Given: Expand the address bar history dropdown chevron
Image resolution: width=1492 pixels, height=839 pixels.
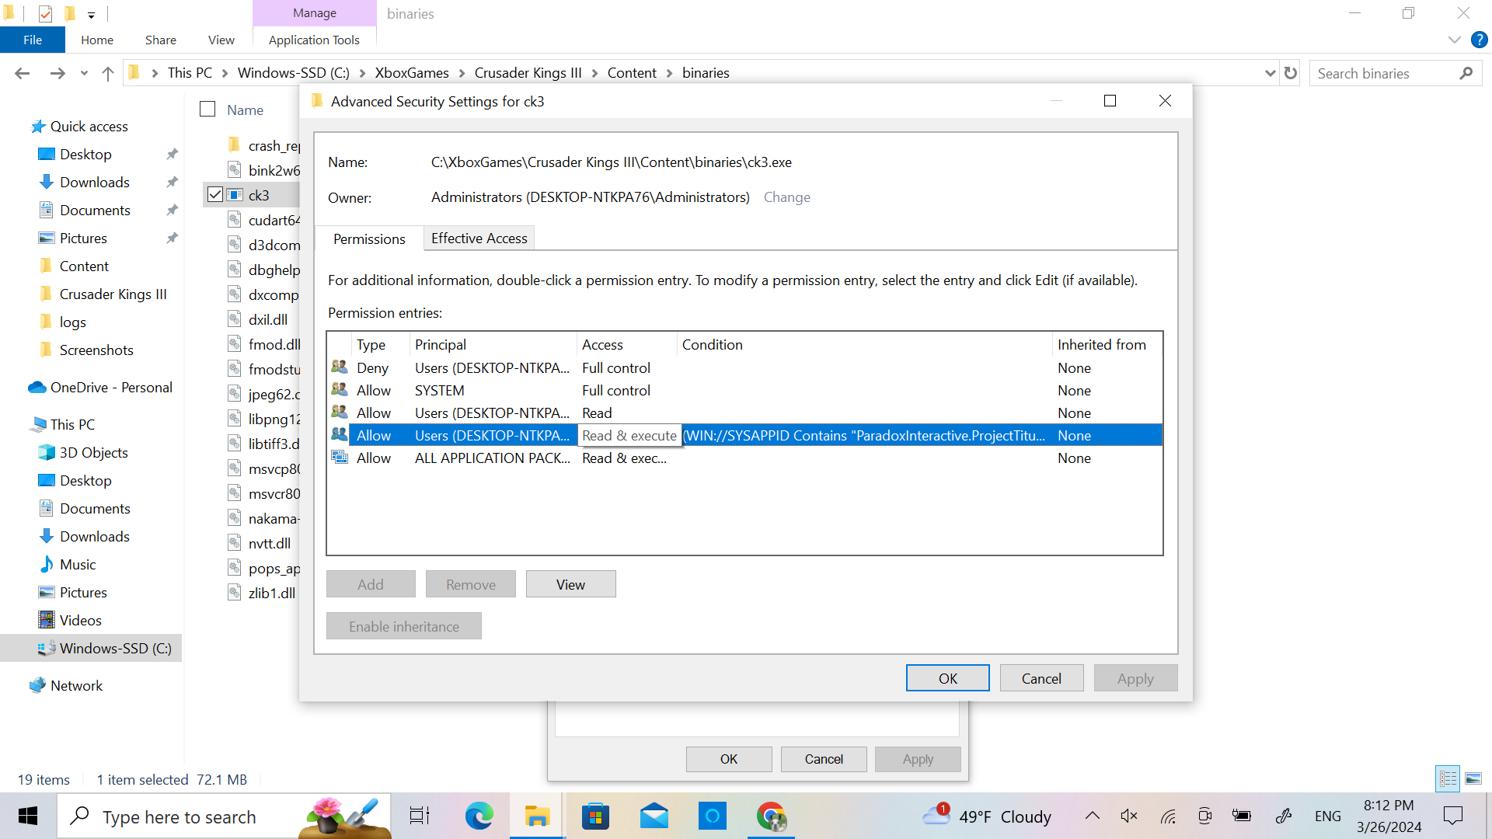Looking at the screenshot, I should coord(1269,72).
